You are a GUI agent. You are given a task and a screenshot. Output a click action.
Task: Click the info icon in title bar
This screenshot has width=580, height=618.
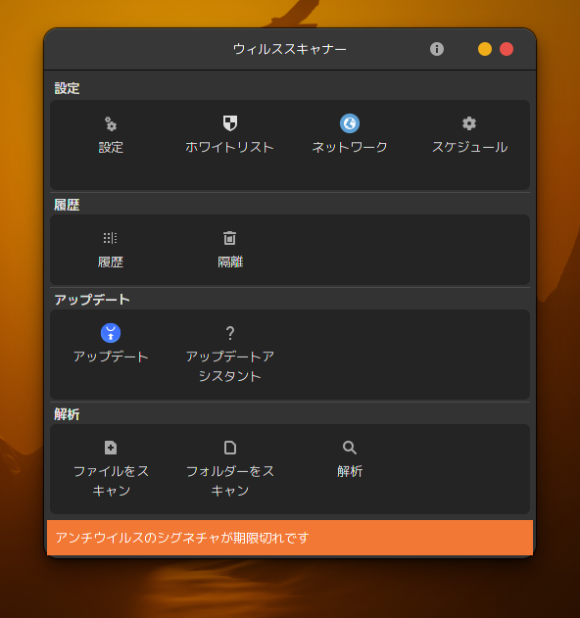(x=437, y=49)
